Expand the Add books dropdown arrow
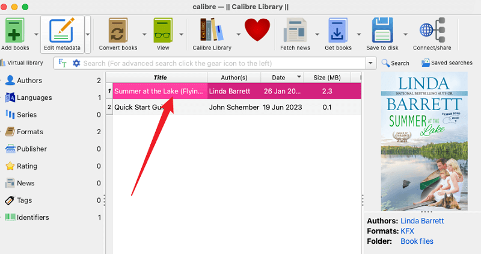 [36, 34]
